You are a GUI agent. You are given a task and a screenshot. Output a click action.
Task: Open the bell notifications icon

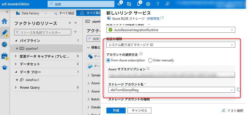click(139, 4)
